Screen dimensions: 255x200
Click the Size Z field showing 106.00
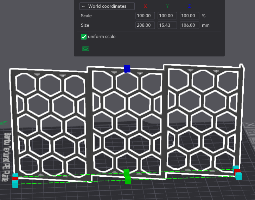189,25
